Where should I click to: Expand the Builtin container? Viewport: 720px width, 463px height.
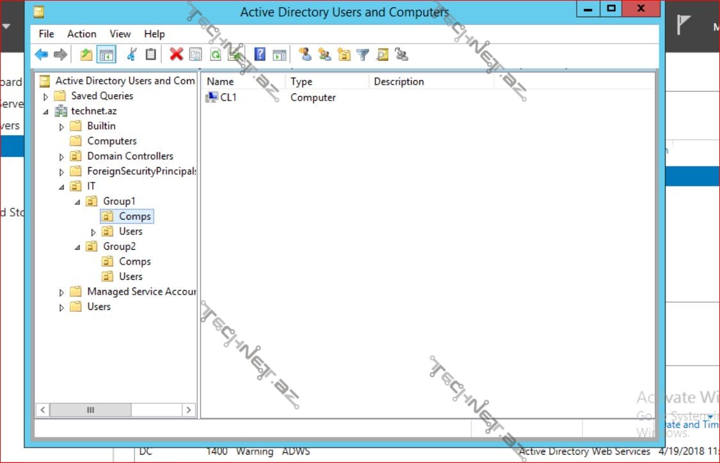click(61, 127)
